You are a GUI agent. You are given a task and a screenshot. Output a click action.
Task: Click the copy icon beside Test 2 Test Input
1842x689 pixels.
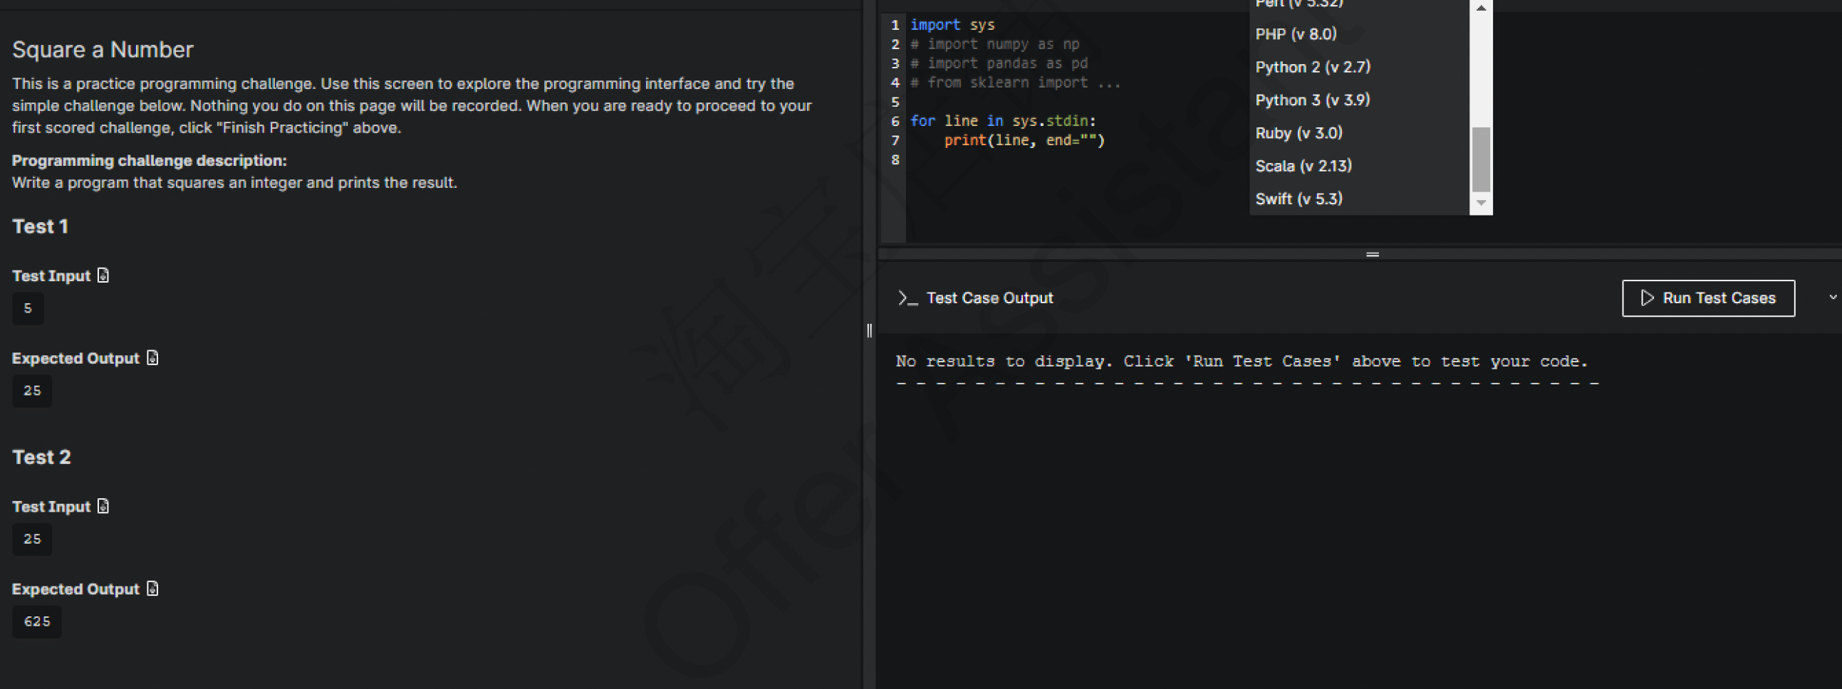[x=103, y=505]
